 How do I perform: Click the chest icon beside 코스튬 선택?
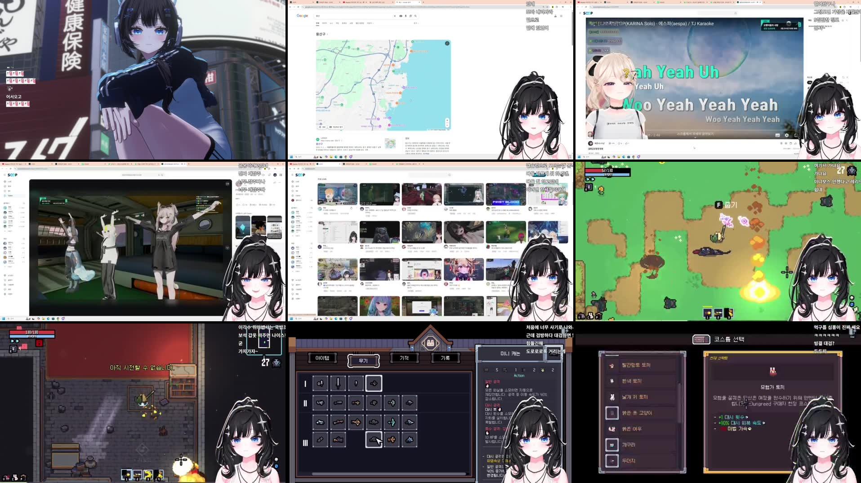[701, 340]
